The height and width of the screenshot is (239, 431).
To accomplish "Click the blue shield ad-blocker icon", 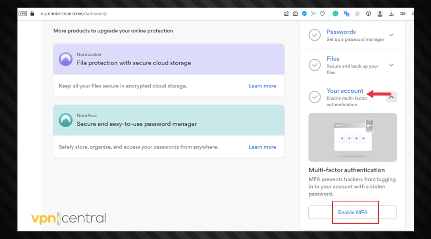I will pyautogui.click(x=304, y=13).
